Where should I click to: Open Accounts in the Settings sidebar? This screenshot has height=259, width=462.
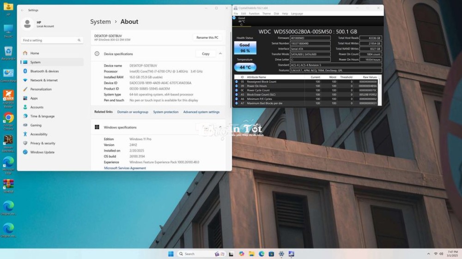[52, 107]
